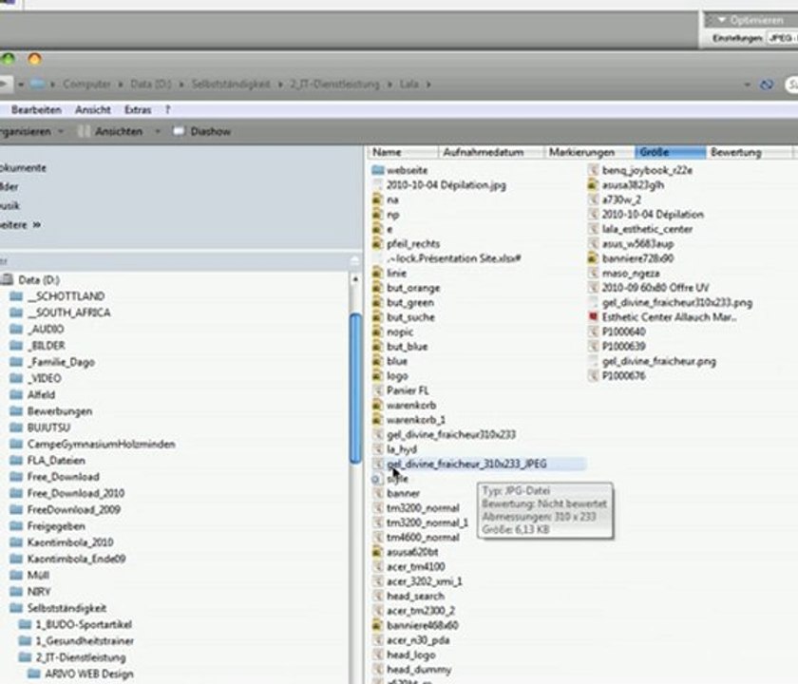This screenshot has width=798, height=684.
Task: Click the __SCHOTTLAND folder icon
Action: click(16, 296)
